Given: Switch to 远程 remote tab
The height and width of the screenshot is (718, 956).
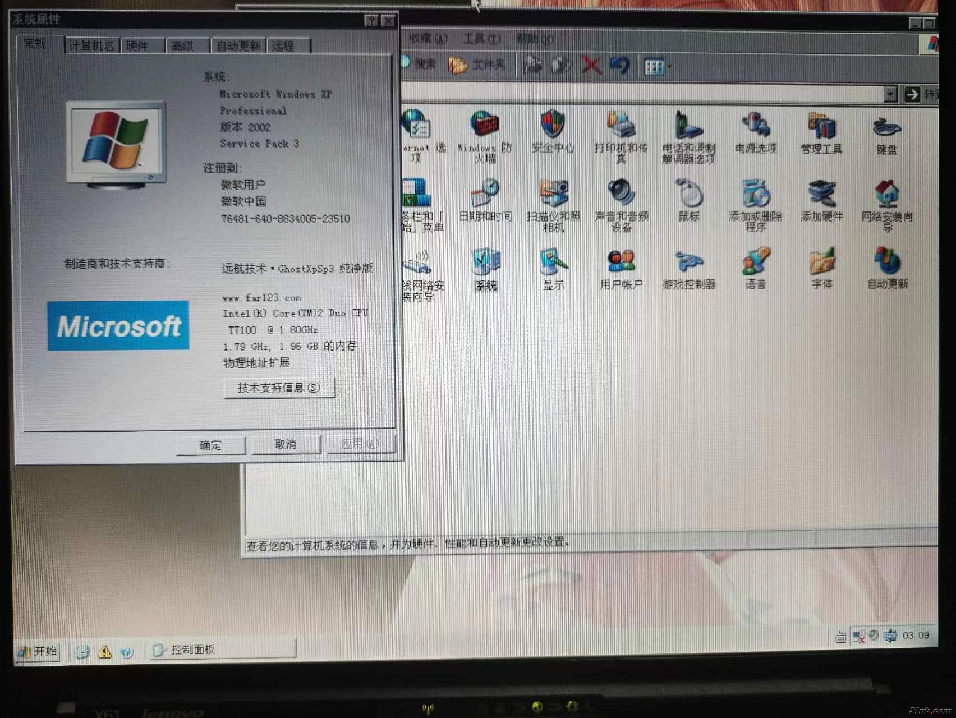Looking at the screenshot, I should pos(289,45).
